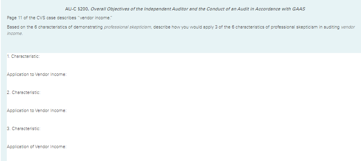Click the word "CVS" in the instructions
The height and width of the screenshot is (161, 361).
pos(41,18)
